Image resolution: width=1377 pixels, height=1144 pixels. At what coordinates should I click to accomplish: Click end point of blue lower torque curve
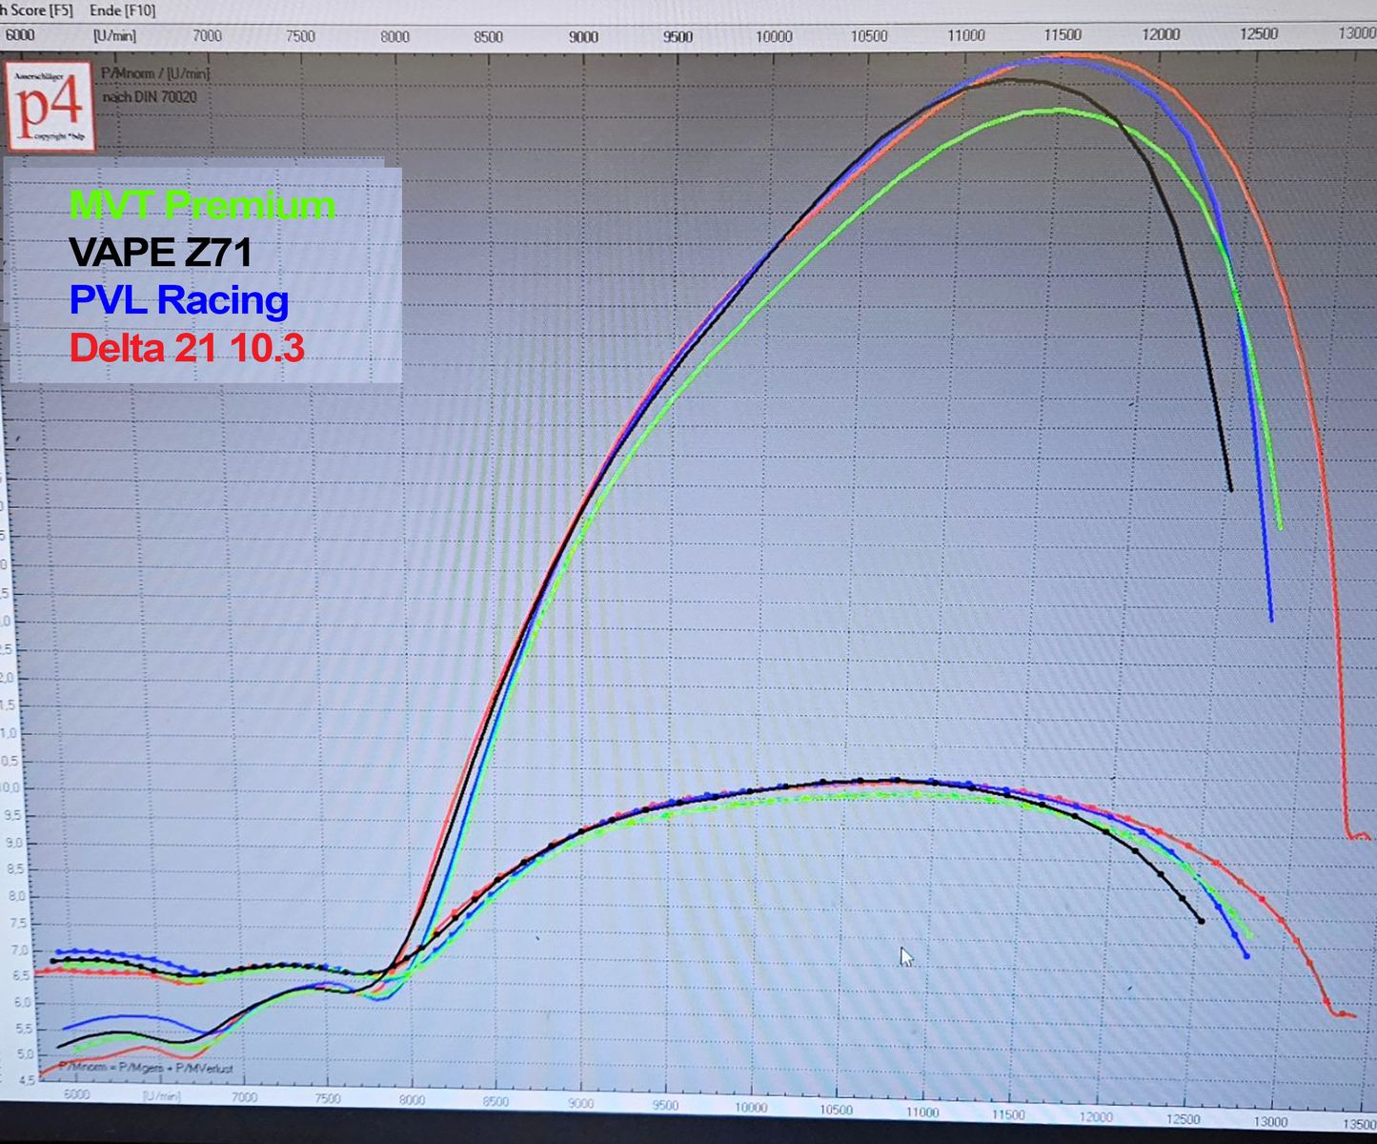1246,955
